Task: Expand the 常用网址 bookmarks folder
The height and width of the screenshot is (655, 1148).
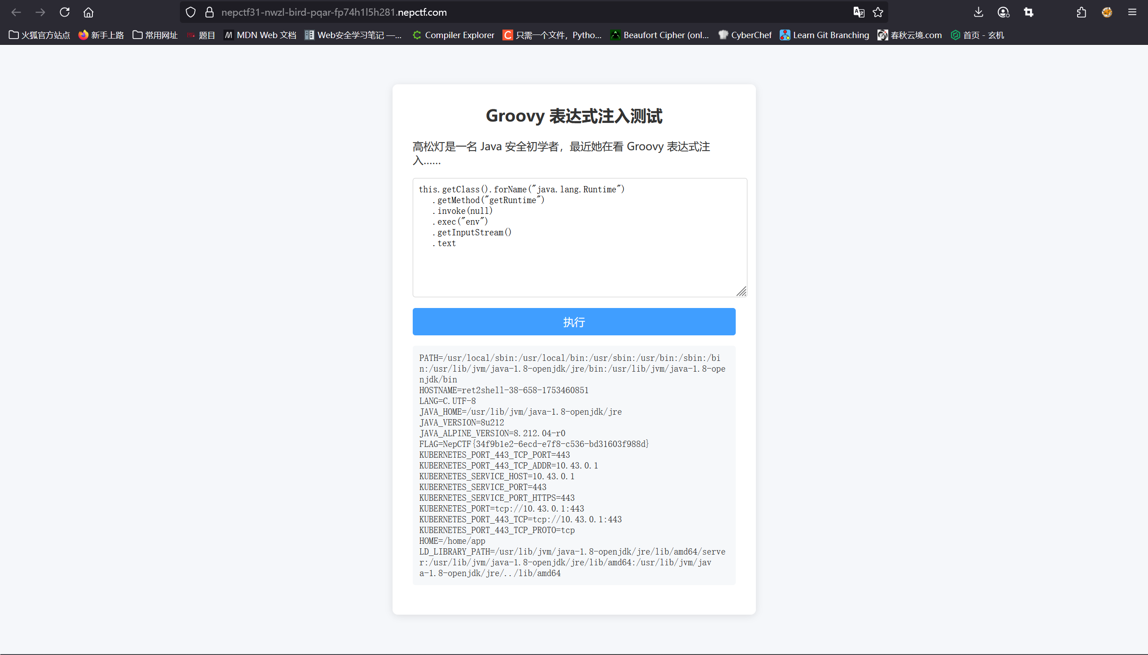Action: pyautogui.click(x=155, y=35)
